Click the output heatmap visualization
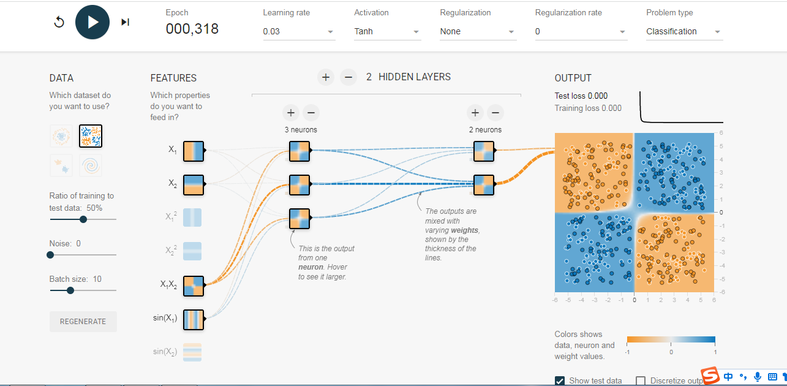 (x=634, y=212)
